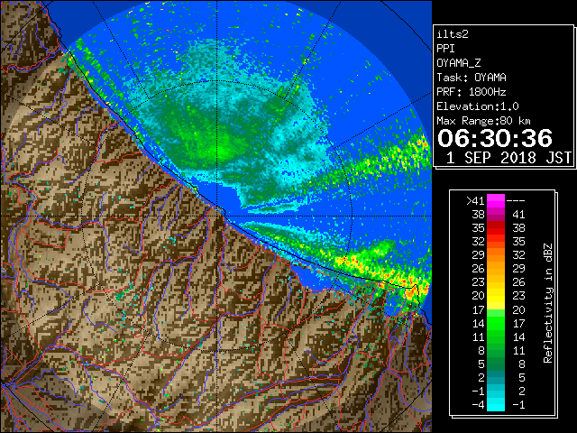Click the cyan -4 to -1 legend swatch

click(496, 404)
